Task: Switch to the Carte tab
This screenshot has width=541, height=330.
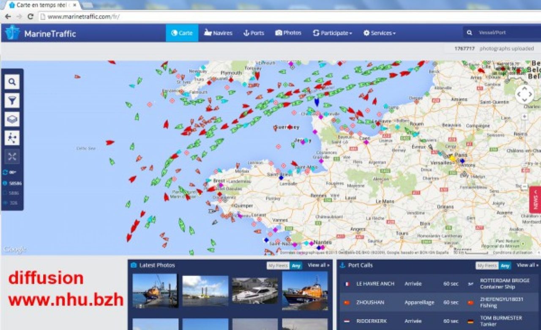Action: [182, 33]
